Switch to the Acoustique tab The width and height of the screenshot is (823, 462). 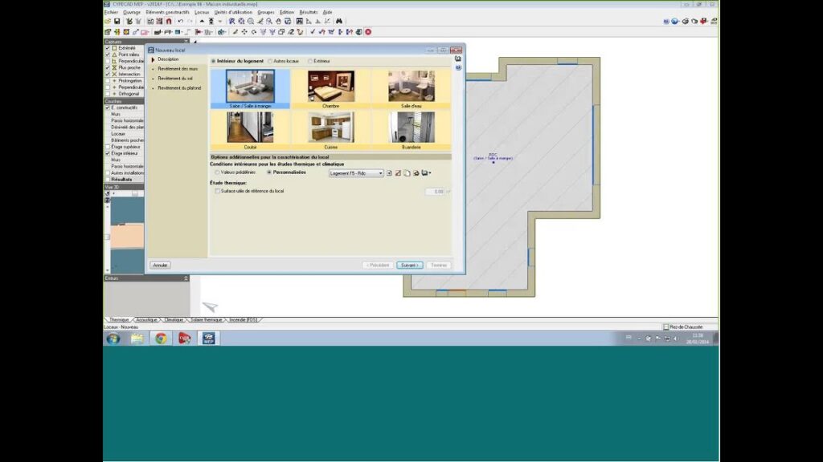[x=147, y=319]
